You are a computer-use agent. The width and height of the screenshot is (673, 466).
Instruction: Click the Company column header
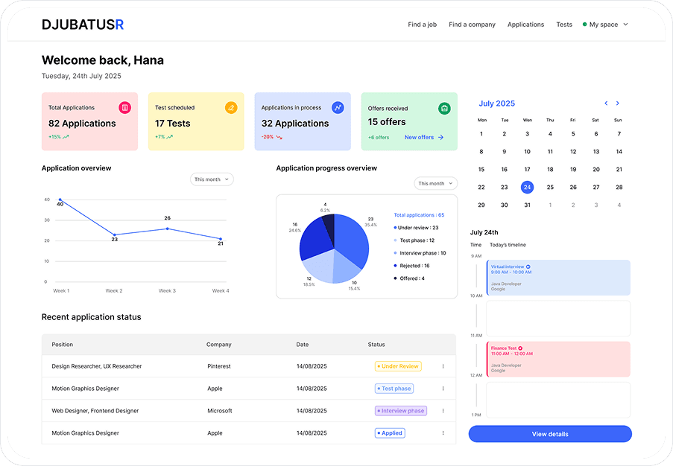(x=219, y=344)
